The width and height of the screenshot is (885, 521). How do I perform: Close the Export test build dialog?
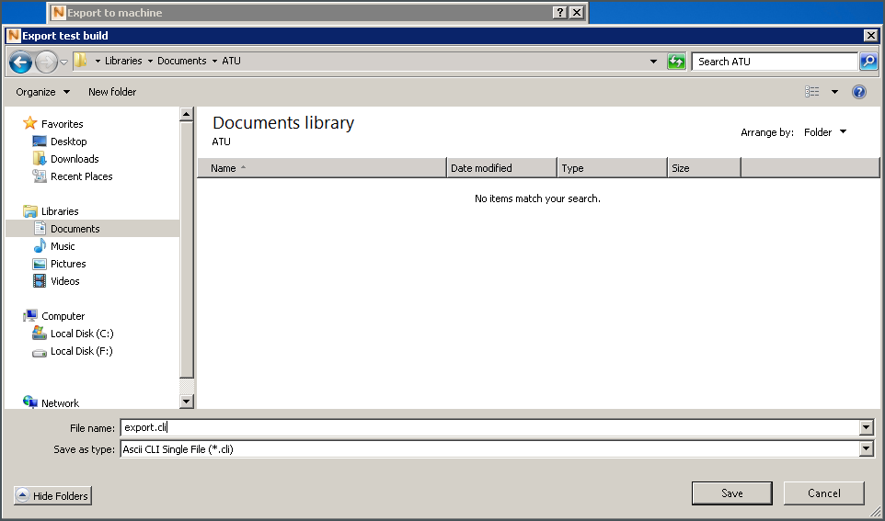871,36
